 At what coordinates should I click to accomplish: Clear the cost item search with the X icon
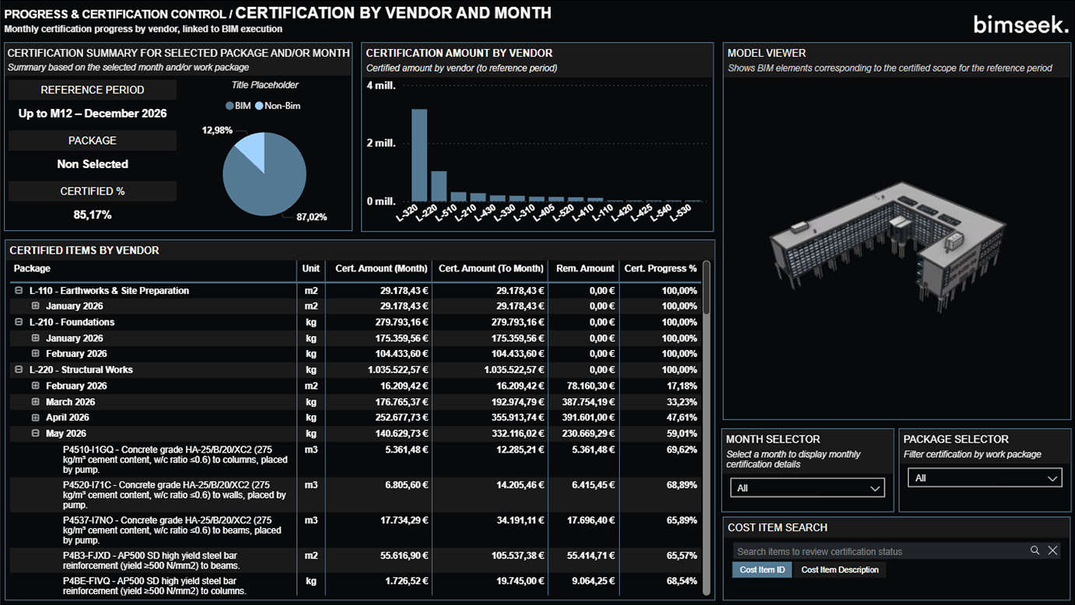click(x=1053, y=551)
